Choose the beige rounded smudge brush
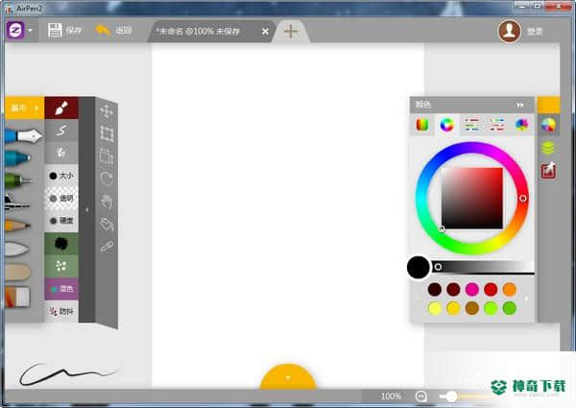Viewport: 576px width, 408px height. click(17, 273)
